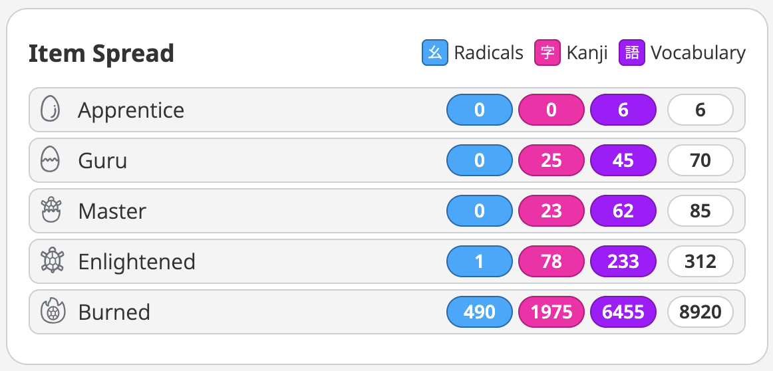This screenshot has height=371, width=773.
Task: Click the Burned total 8920 pill
Action: click(x=700, y=312)
